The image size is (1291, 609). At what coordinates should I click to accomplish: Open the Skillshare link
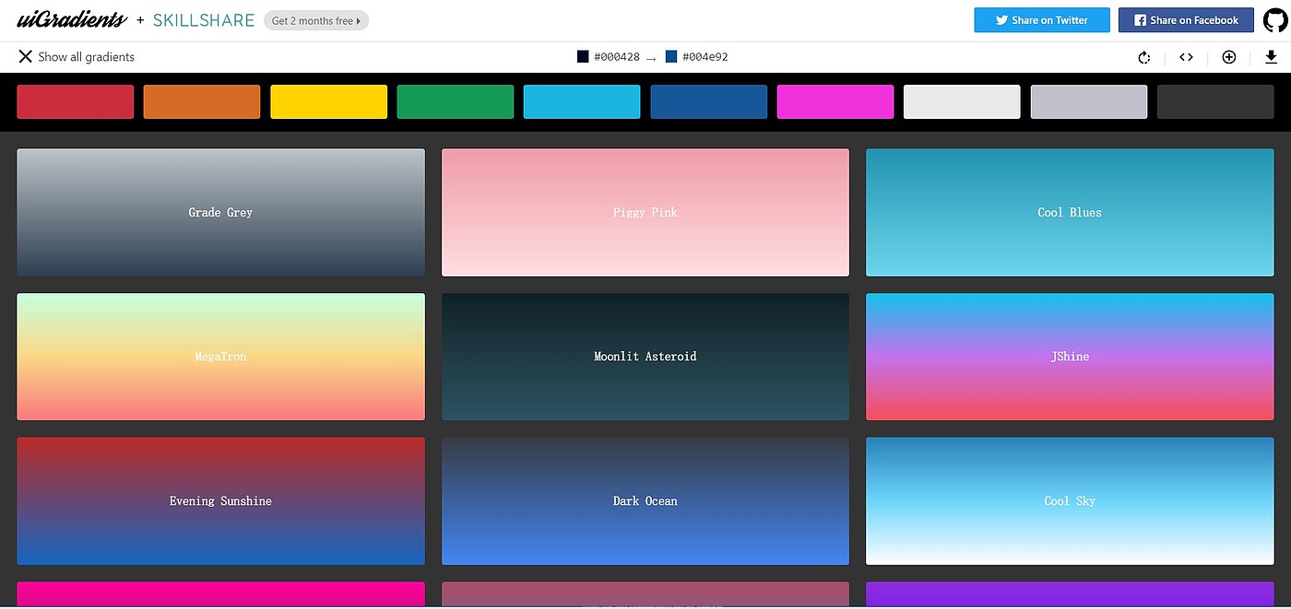[204, 20]
